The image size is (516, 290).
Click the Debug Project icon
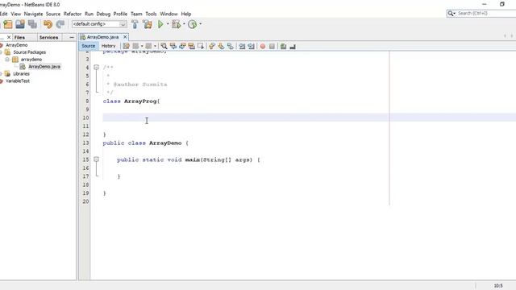(176, 24)
